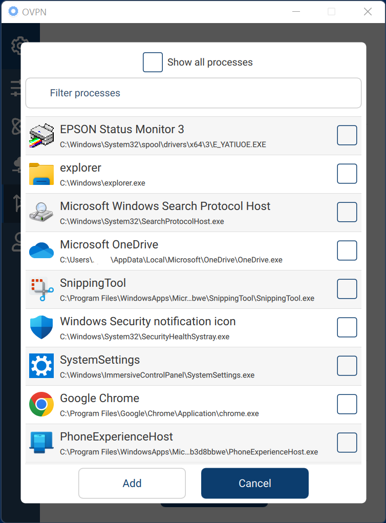This screenshot has height=523, width=386.
Task: Click the Microsoft Windows Search Protocol Host name
Action: pos(165,206)
